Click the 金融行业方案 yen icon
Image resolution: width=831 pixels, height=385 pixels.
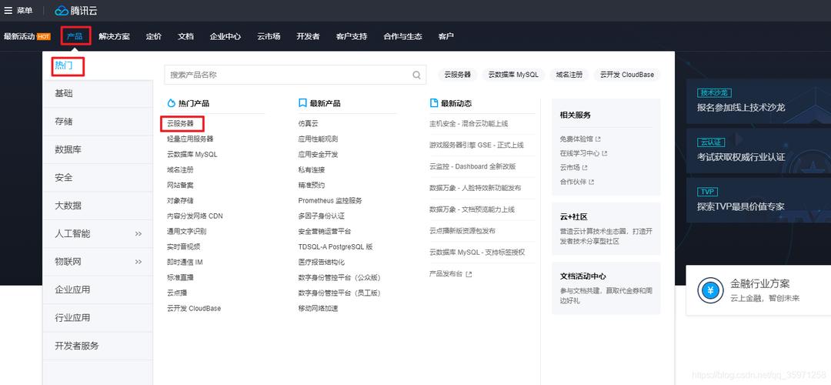click(x=710, y=290)
